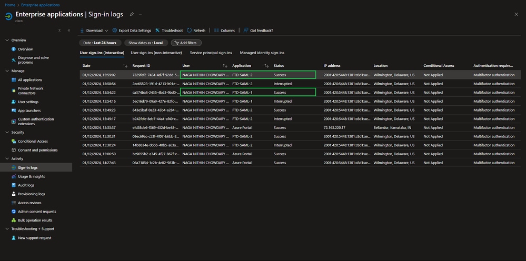Viewport: 526px width, 261px height.
Task: Click the Usage & insights chart icon
Action: point(13,176)
